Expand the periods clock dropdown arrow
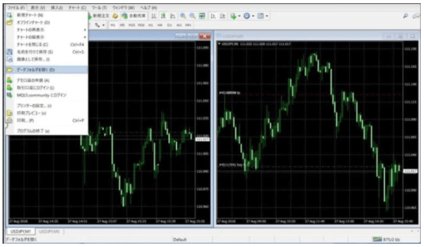The image size is (424, 247). click(253, 16)
